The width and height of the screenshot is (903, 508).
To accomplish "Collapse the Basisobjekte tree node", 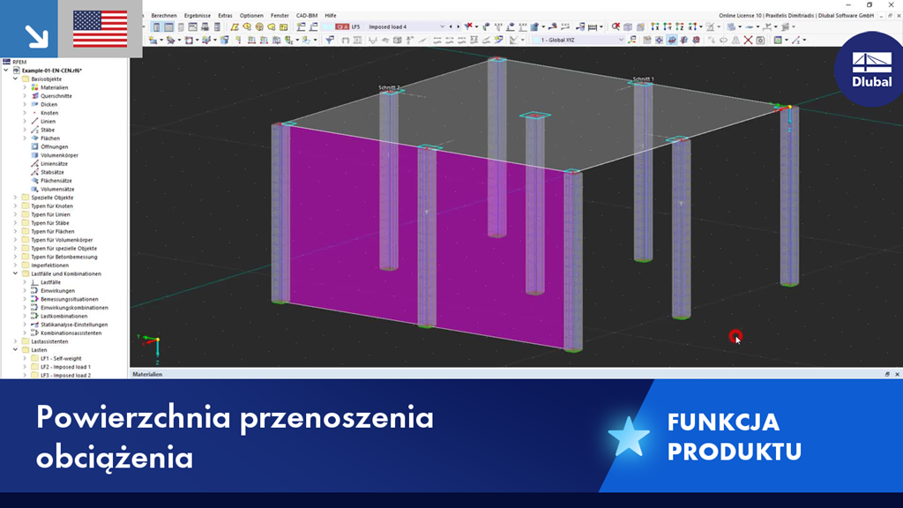I will 16,78.
